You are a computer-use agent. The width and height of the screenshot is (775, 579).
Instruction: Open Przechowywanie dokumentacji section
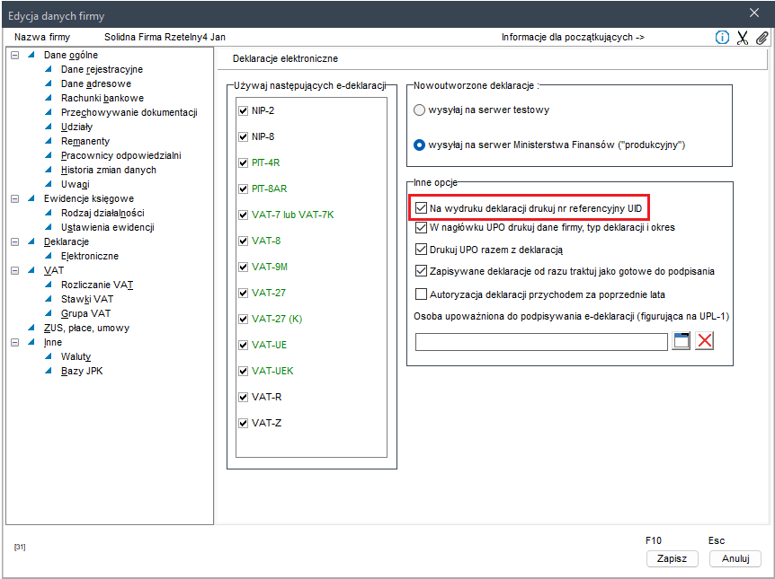[129, 112]
